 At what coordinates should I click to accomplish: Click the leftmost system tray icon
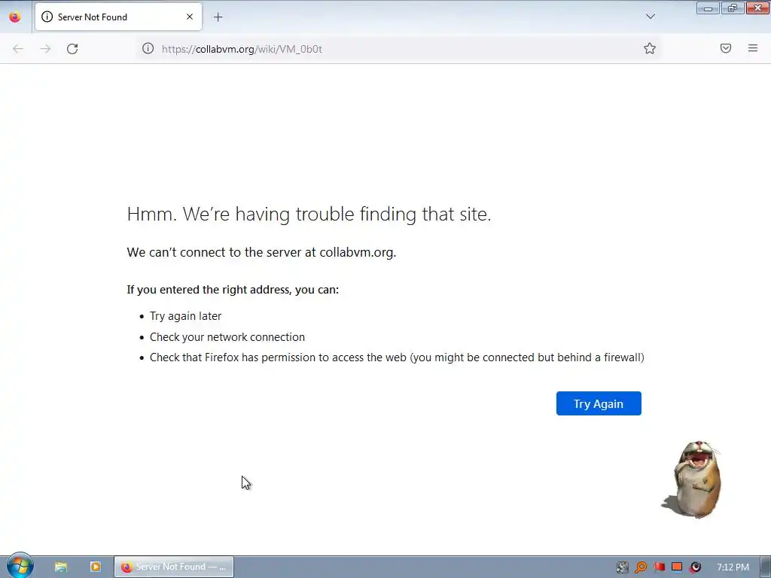pyautogui.click(x=623, y=567)
